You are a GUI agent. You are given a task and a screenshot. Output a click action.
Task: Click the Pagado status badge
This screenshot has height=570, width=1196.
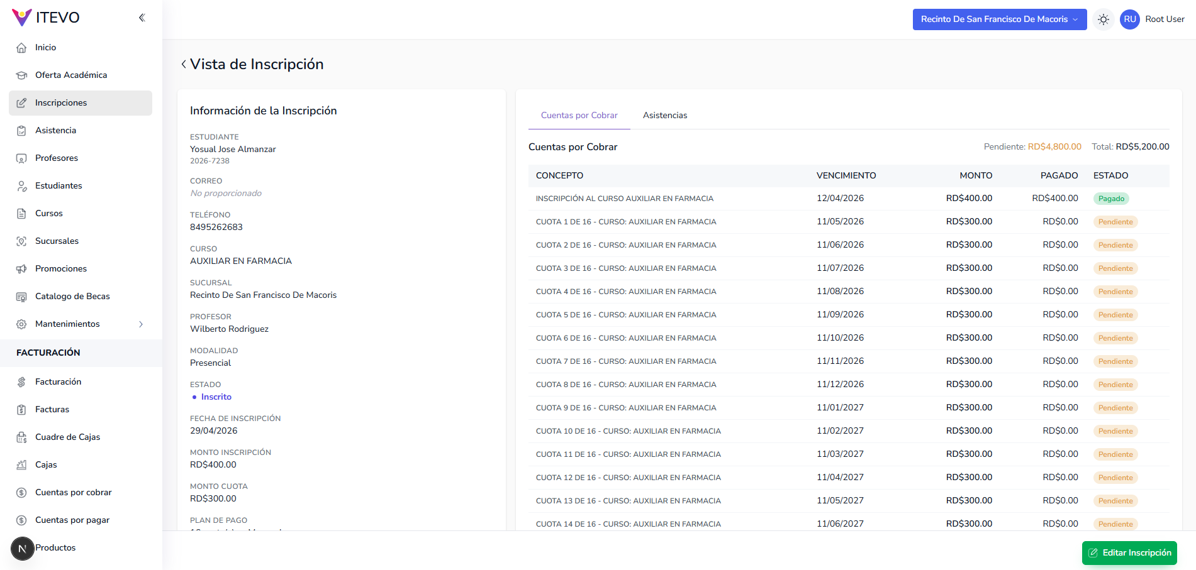pyautogui.click(x=1111, y=199)
